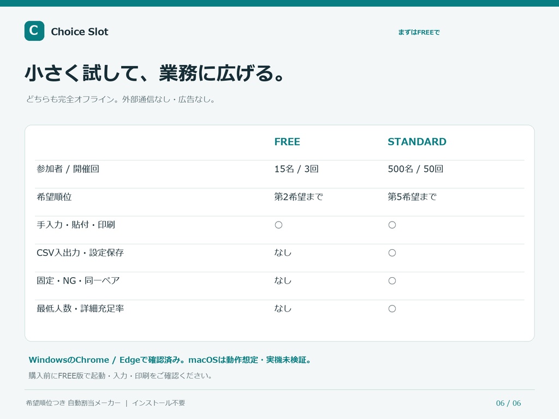The height and width of the screenshot is (419, 559).
Task: Click the page number 06 / 06
Action: [508, 403]
